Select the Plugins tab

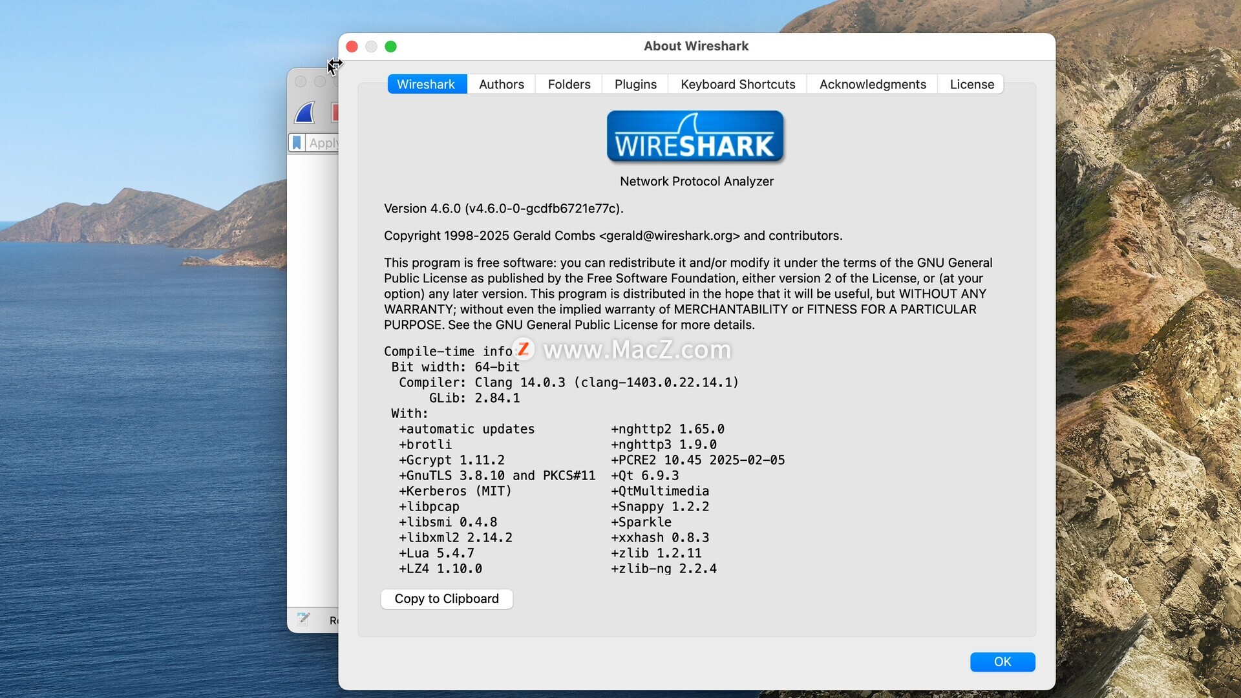[635, 84]
